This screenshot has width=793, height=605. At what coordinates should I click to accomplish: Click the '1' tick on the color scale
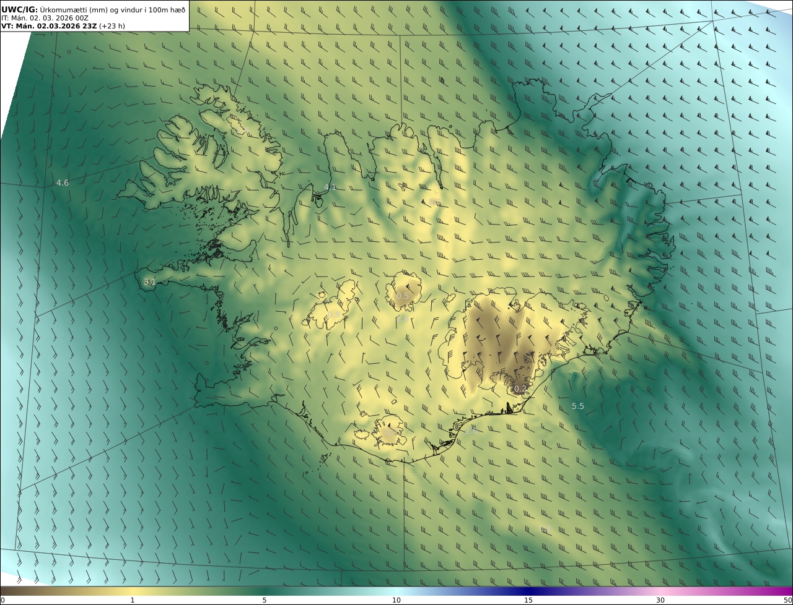(x=132, y=600)
